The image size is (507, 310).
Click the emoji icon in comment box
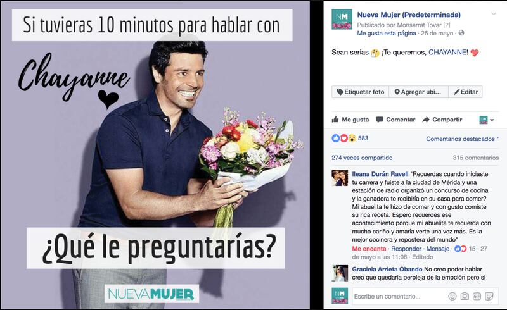452,296
